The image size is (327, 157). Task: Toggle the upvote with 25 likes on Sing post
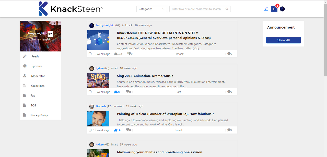coord(115,92)
